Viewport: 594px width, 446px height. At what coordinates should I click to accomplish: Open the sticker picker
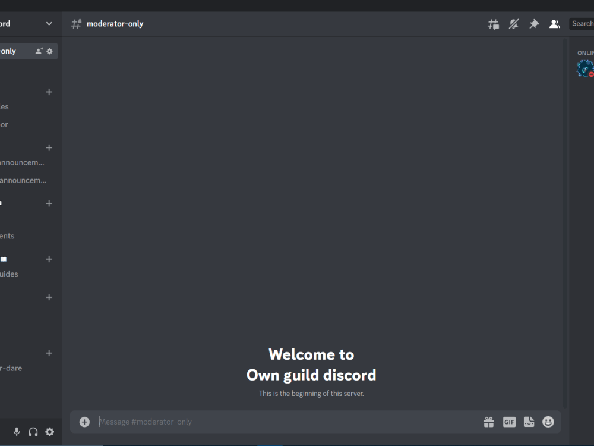[529, 422]
